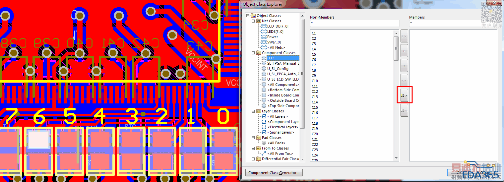This screenshot has width=504, height=182.
Task: Collapse the From To Classes branch
Action: click(253, 148)
